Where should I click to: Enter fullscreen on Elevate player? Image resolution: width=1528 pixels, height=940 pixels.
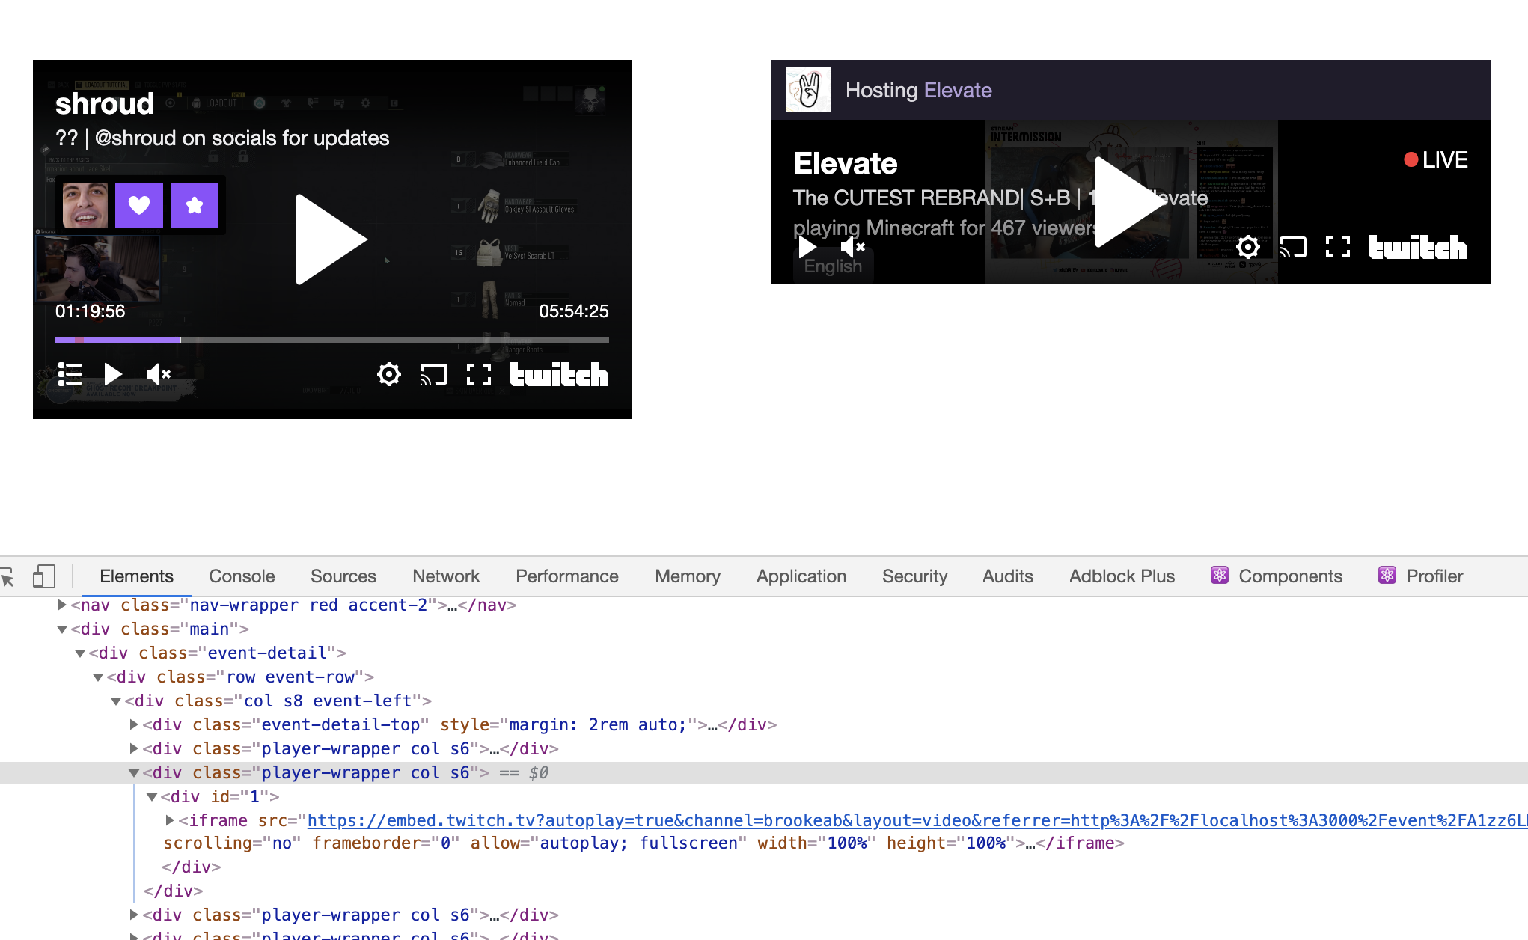1337,247
